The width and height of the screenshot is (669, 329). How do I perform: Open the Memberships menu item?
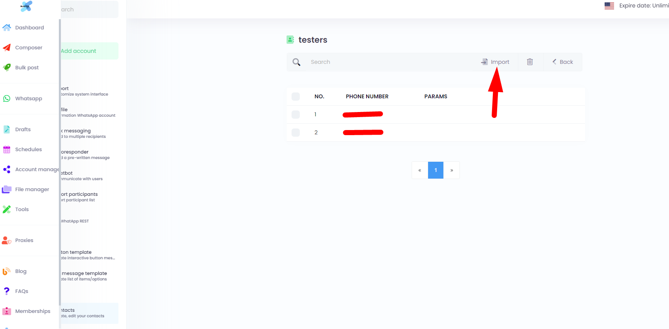click(33, 311)
